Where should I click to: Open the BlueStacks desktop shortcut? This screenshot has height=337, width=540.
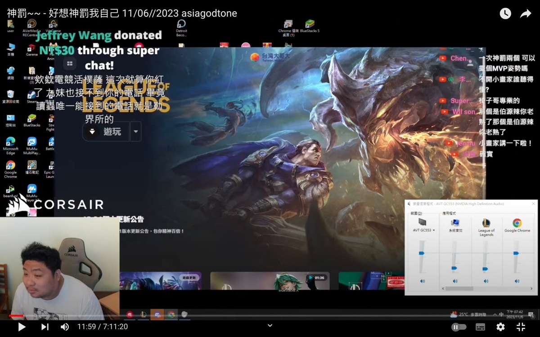coord(31,120)
